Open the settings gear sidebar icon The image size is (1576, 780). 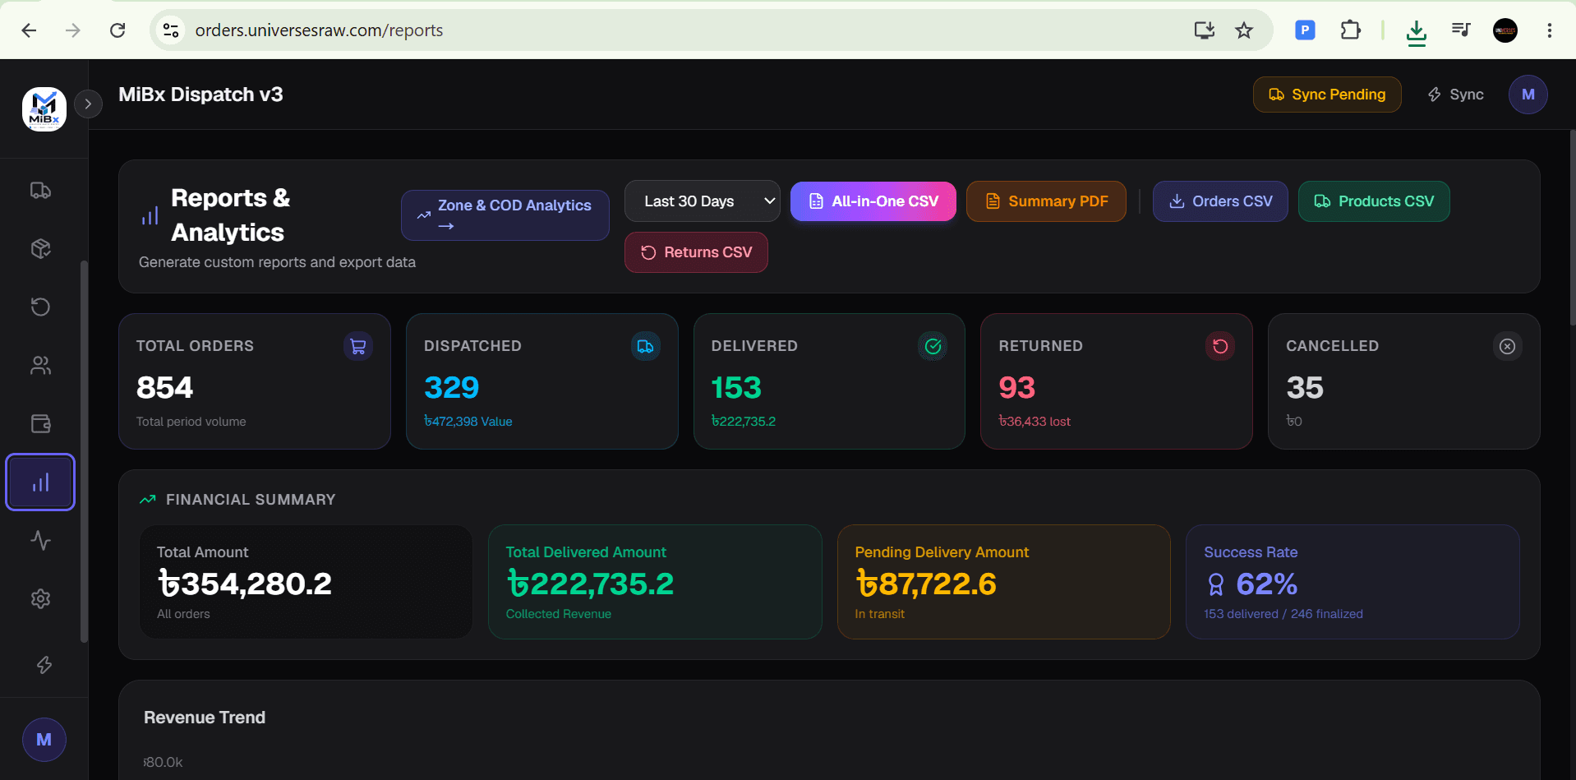[40, 598]
